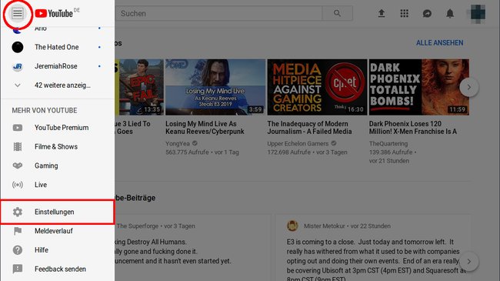The image size is (500, 281).
Task: Click the Filme & Shows film icon
Action: 18,146
